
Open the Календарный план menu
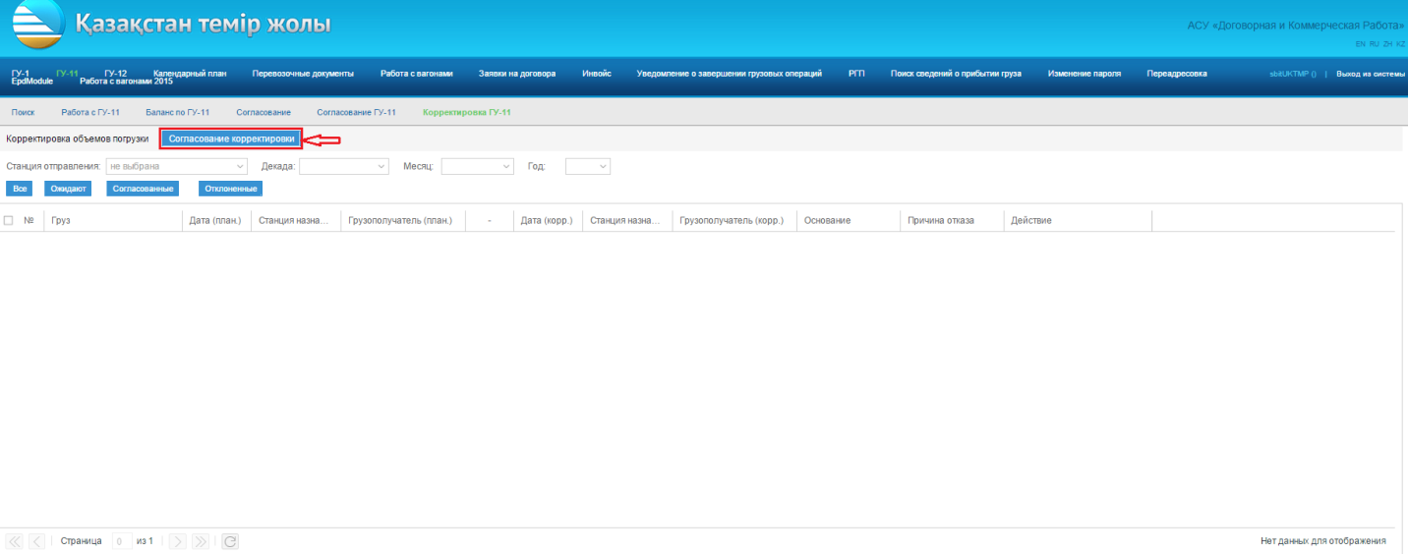coord(190,74)
